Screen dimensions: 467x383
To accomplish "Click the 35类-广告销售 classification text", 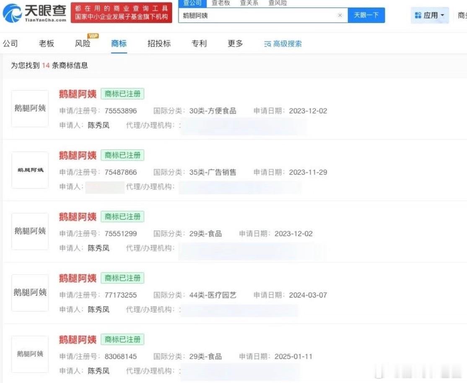I will coord(213,172).
